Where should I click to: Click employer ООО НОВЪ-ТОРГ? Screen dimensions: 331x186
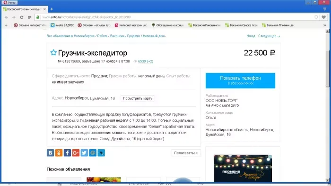(221, 101)
